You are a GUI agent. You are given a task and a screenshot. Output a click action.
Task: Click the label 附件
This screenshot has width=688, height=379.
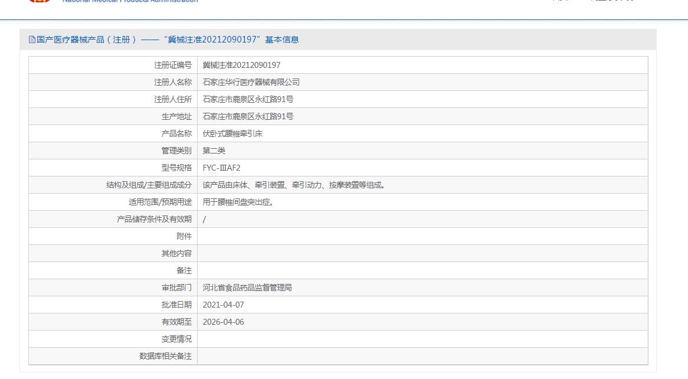[184, 236]
